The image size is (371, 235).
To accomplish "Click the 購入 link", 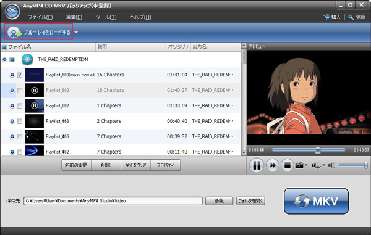I will pyautogui.click(x=336, y=17).
